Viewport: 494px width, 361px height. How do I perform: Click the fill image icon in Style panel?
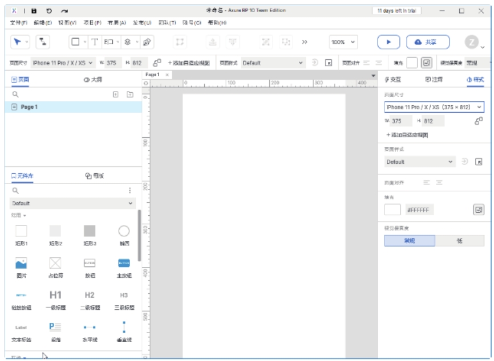pyautogui.click(x=478, y=210)
